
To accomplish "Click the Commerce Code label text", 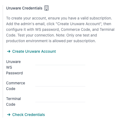I will (x=16, y=86).
